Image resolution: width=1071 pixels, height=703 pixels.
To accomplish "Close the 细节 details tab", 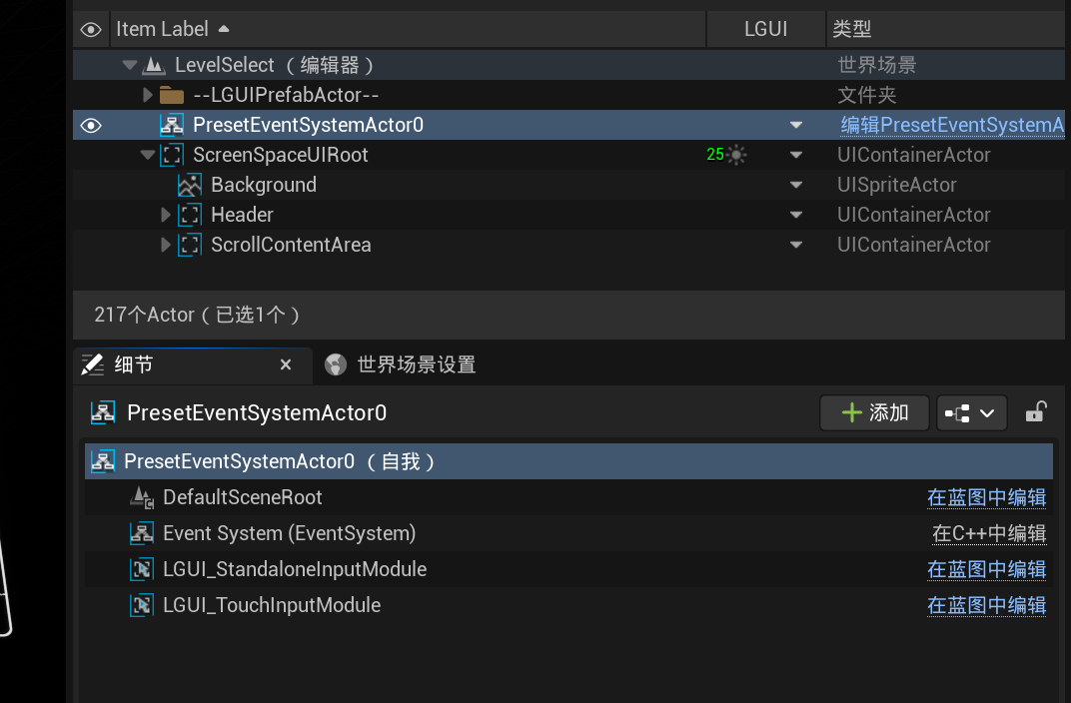I will pyautogui.click(x=286, y=365).
